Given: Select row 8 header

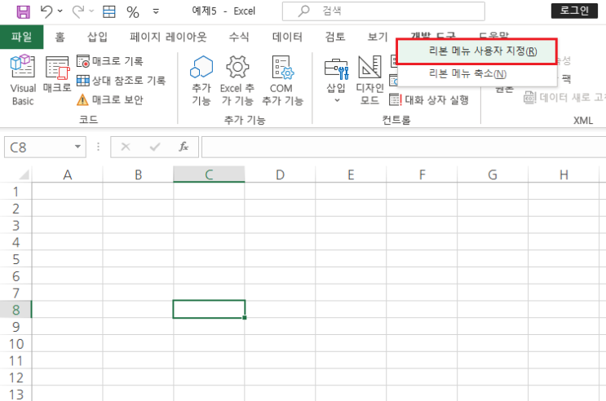Looking at the screenshot, I should coord(15,310).
